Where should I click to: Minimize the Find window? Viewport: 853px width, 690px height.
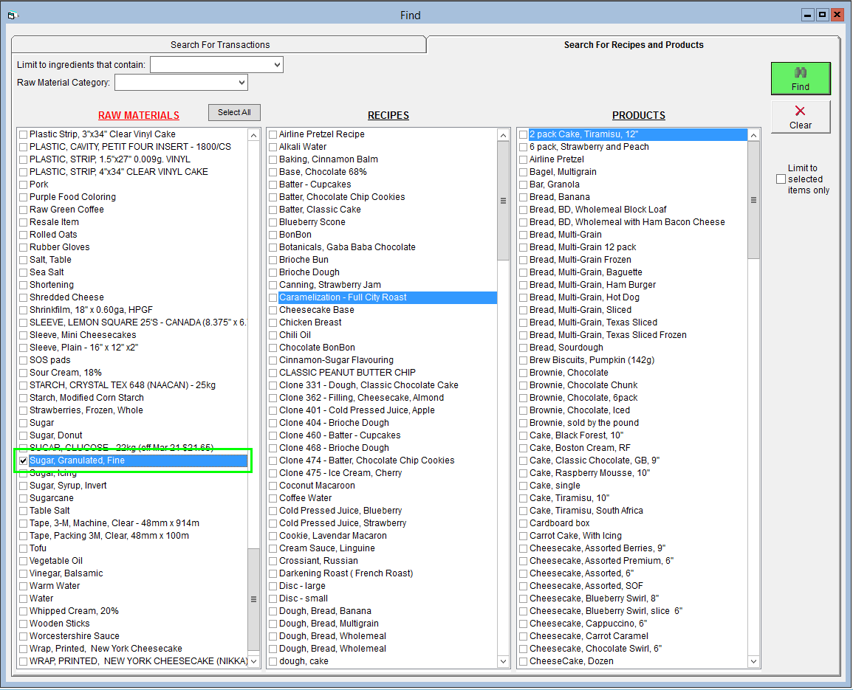(x=809, y=14)
